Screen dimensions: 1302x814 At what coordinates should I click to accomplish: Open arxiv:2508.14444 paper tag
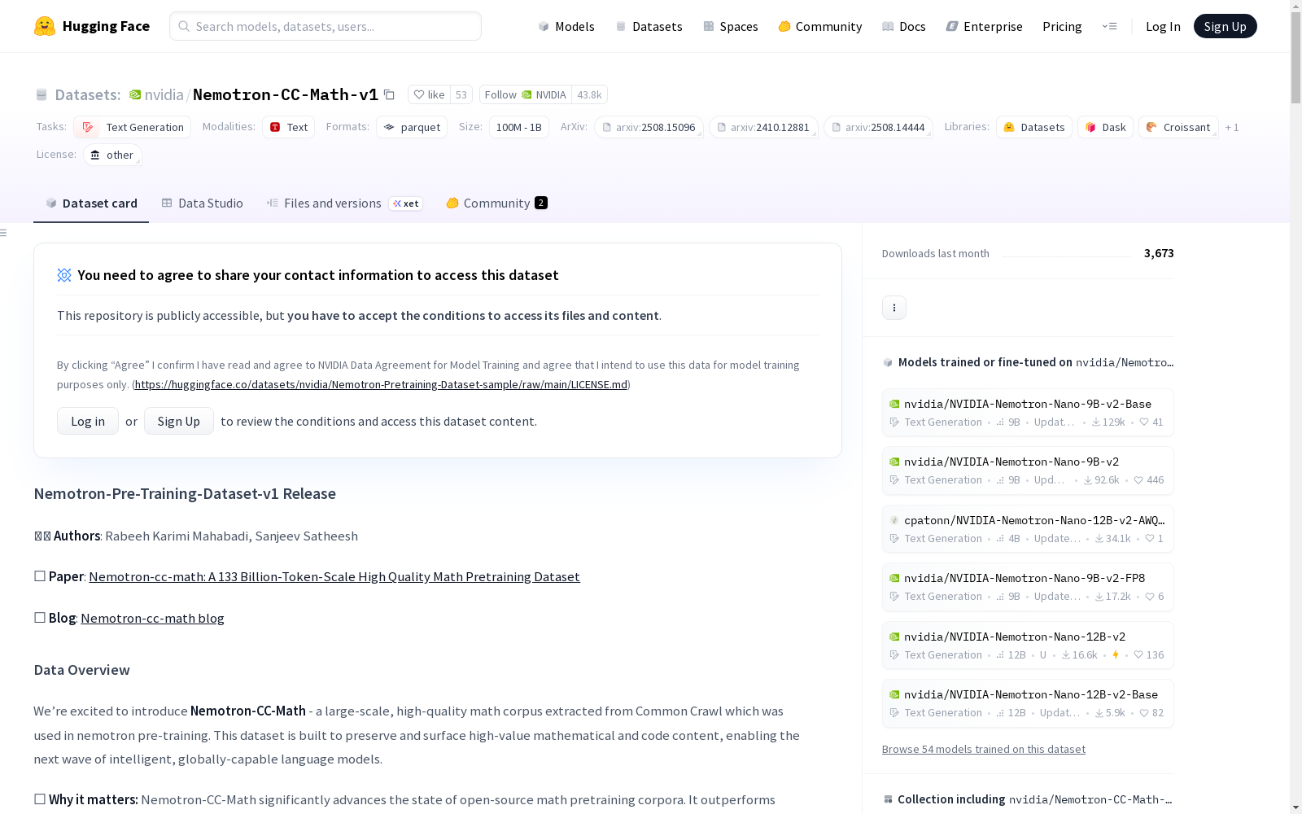pos(878,127)
